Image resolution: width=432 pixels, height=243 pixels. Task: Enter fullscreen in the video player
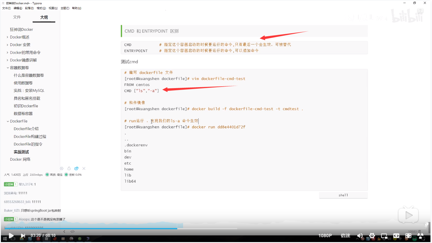click(x=408, y=235)
